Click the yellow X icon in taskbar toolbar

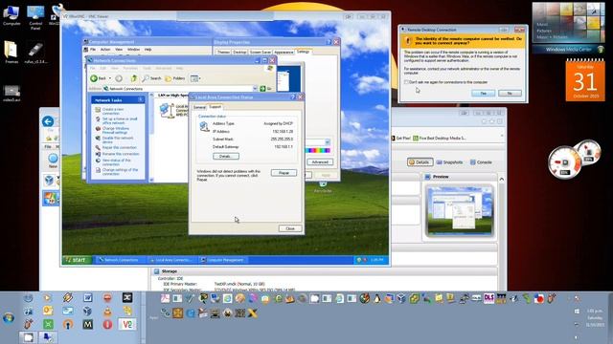253,312
